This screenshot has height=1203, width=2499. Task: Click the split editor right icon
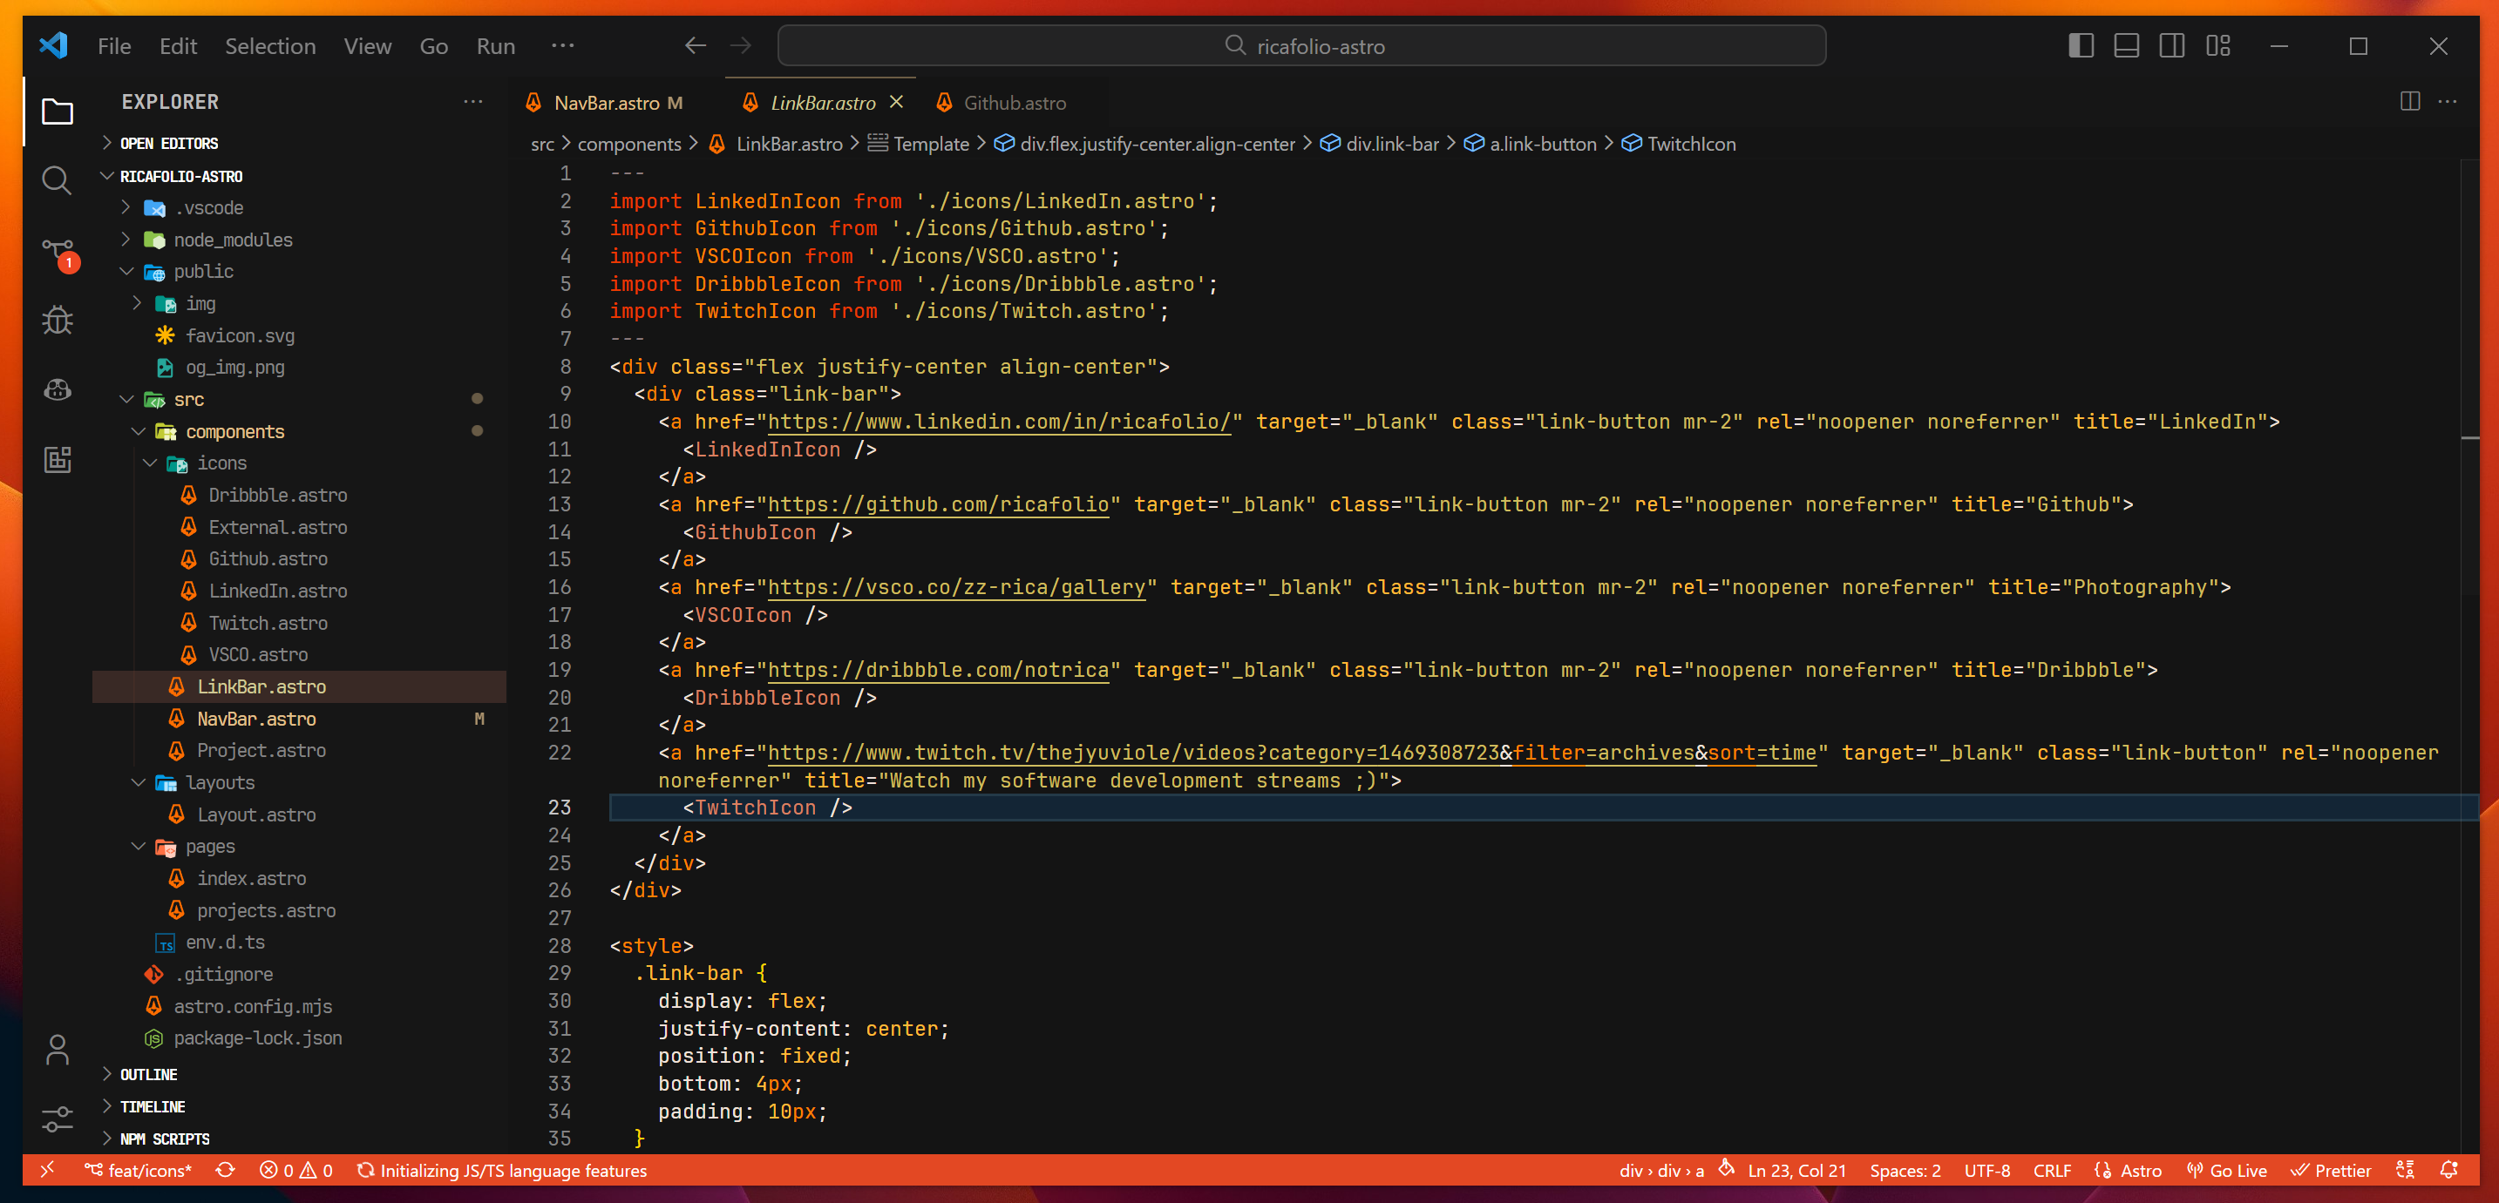coord(2410,102)
